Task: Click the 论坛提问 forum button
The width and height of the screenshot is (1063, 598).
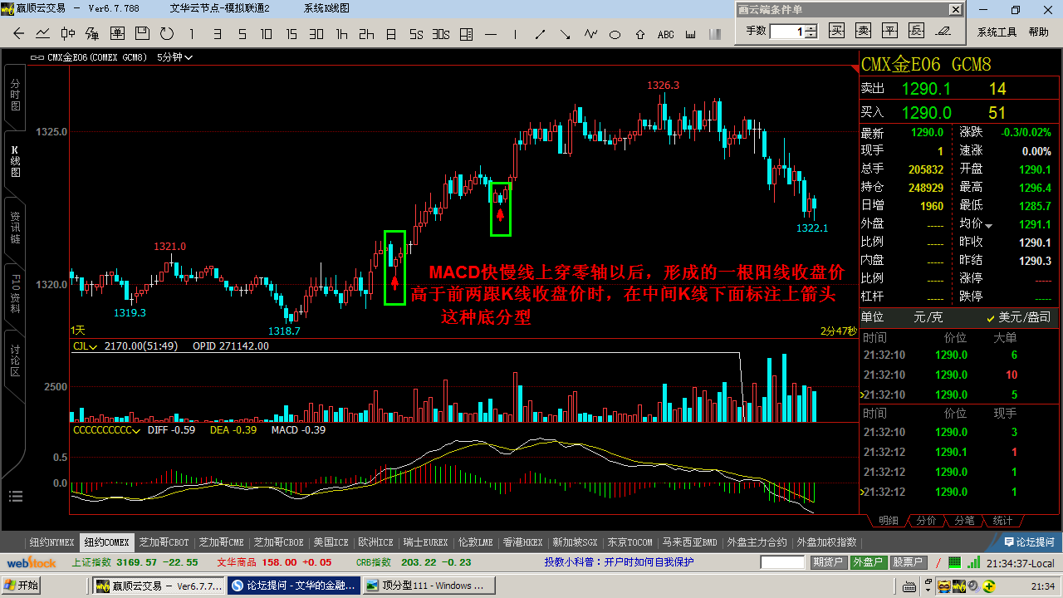Action: click(1027, 542)
